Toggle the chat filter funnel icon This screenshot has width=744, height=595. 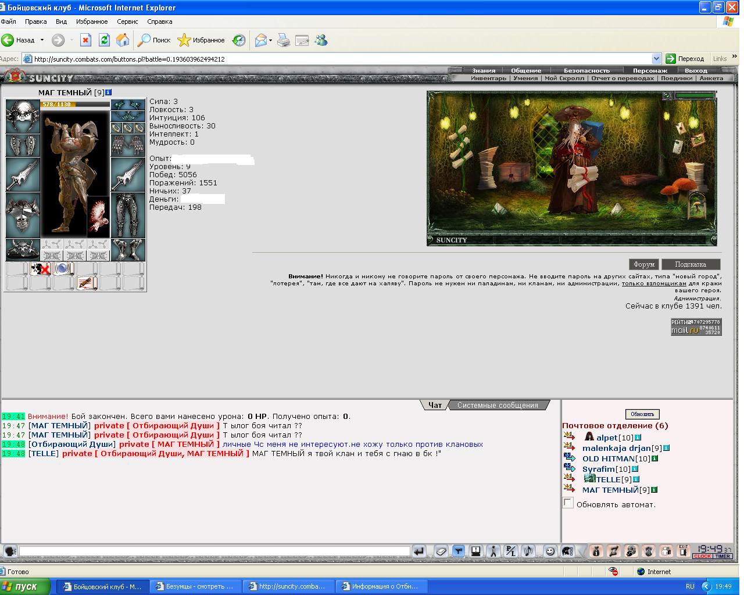pyautogui.click(x=459, y=551)
